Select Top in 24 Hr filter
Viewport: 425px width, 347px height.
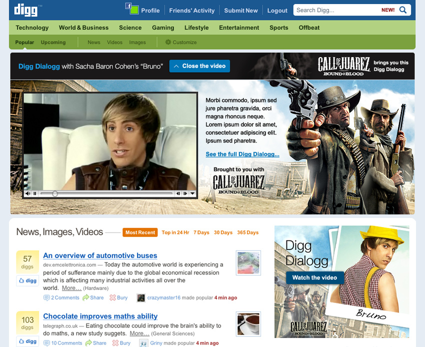tap(175, 232)
